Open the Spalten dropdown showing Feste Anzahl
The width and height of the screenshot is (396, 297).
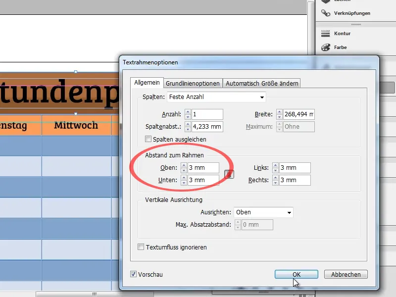coord(216,97)
